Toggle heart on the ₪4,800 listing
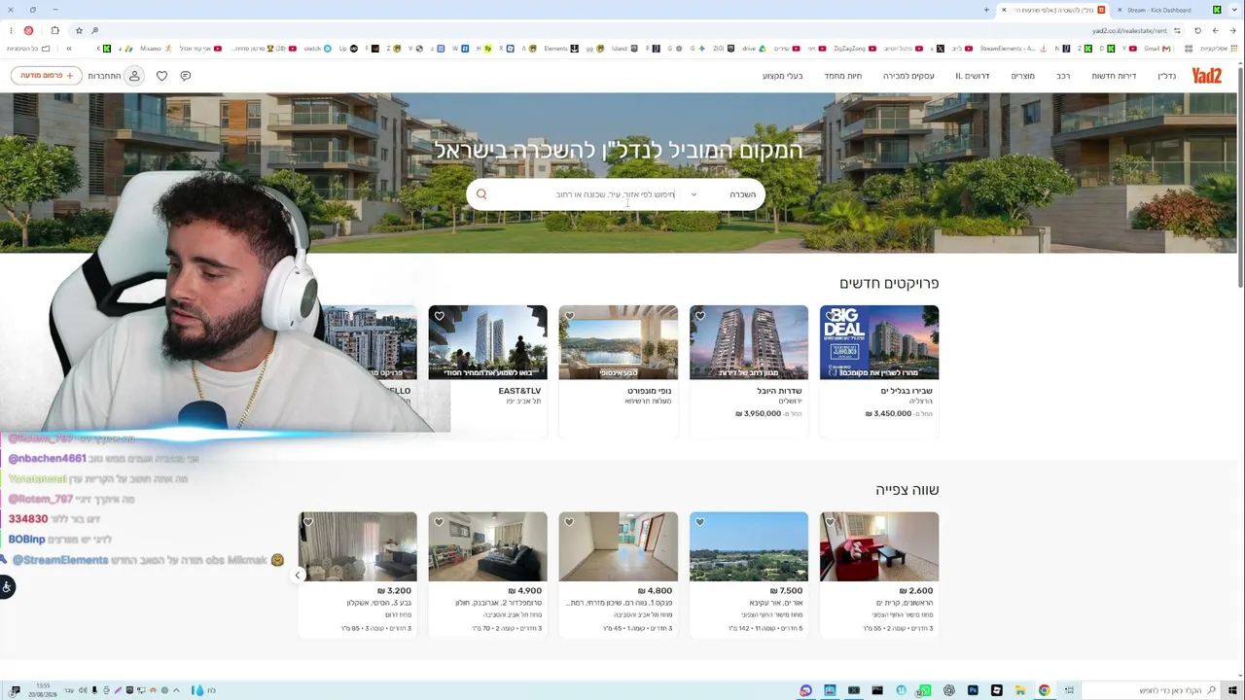1245x700 pixels. click(x=569, y=522)
